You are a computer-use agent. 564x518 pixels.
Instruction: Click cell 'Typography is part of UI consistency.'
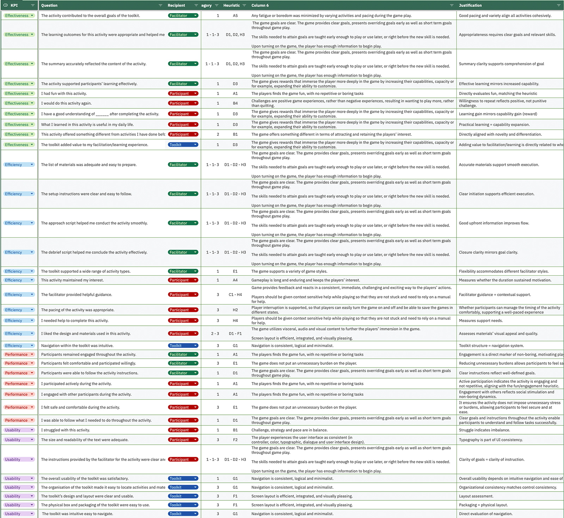pyautogui.click(x=491, y=440)
